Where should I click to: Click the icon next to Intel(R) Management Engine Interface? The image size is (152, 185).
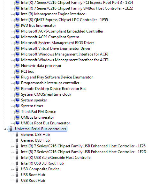[17, 14]
